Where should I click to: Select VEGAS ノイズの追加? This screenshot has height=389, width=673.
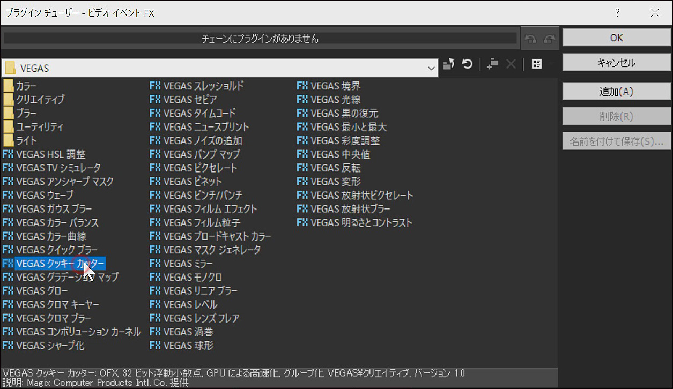pyautogui.click(x=196, y=141)
